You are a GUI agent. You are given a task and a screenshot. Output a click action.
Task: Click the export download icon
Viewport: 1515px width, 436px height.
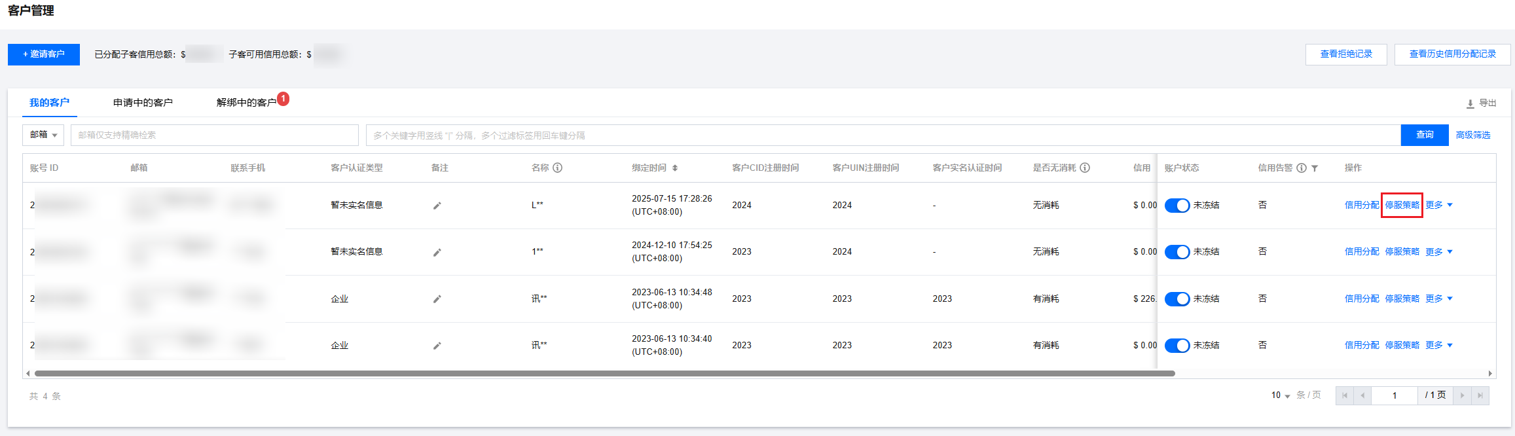tap(1470, 103)
